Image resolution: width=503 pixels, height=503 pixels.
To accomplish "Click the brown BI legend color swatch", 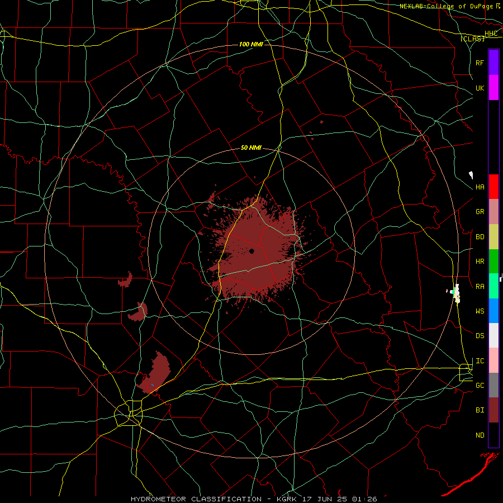I will pos(493,410).
